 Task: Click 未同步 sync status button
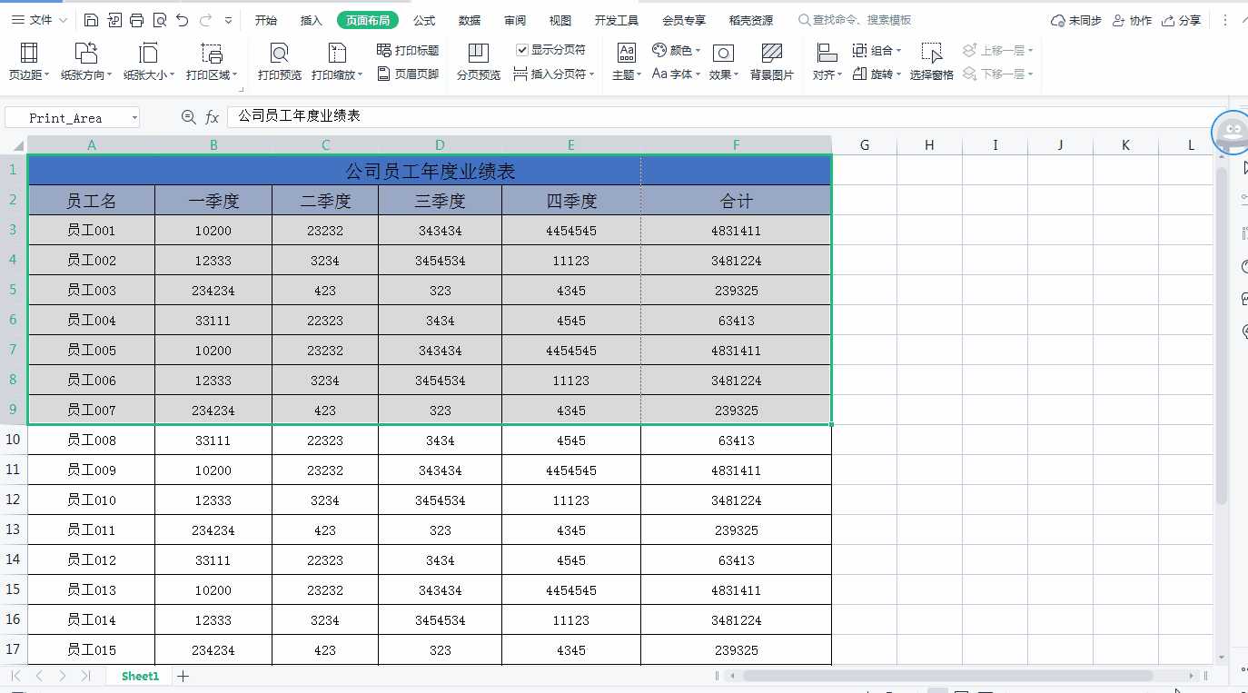click(x=1075, y=20)
